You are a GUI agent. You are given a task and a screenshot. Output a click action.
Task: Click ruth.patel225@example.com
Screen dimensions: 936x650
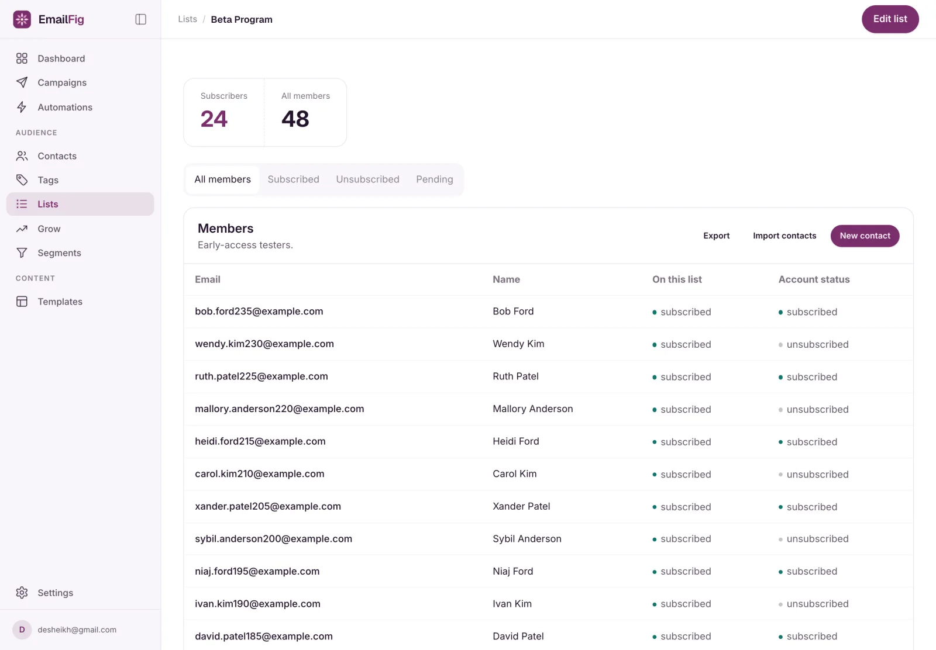click(261, 376)
